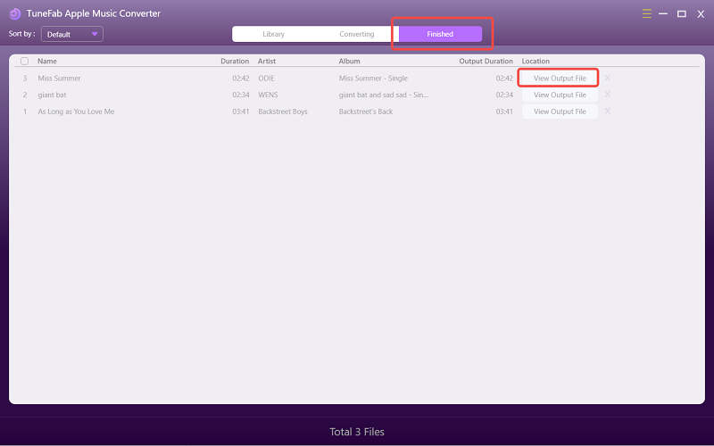Maximize the TuneFab converter window
714x446 pixels.
682,13
